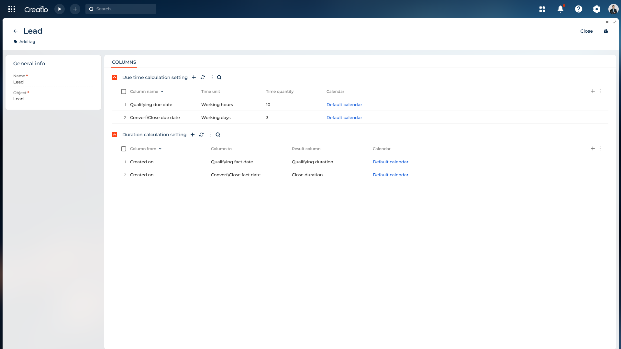Focus the top Search field
621x349 pixels.
click(x=121, y=9)
